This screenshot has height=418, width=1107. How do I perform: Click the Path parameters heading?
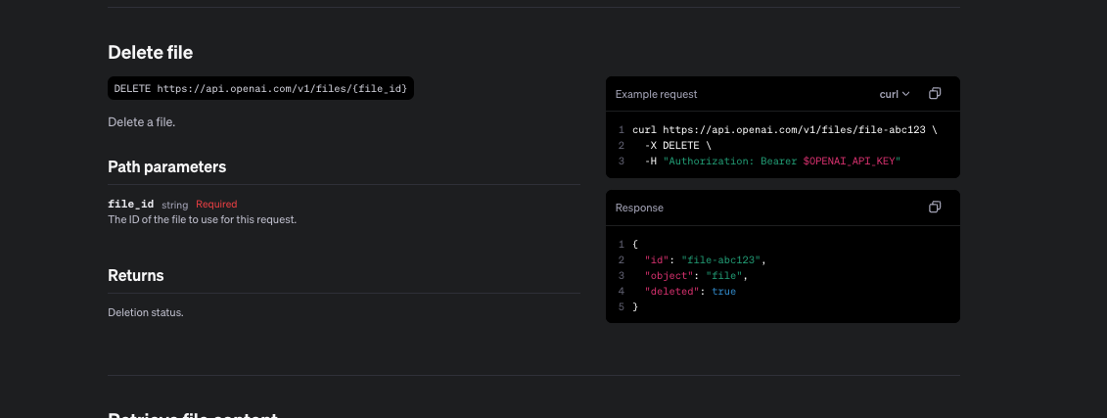[x=166, y=166]
